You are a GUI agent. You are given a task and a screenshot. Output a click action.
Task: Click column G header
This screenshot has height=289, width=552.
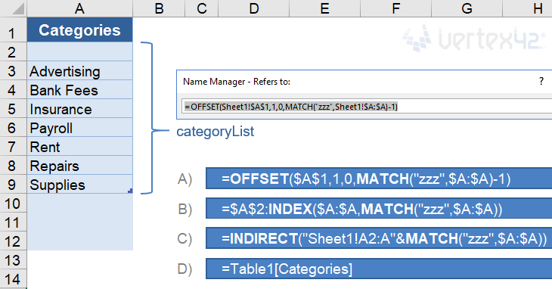(x=467, y=8)
